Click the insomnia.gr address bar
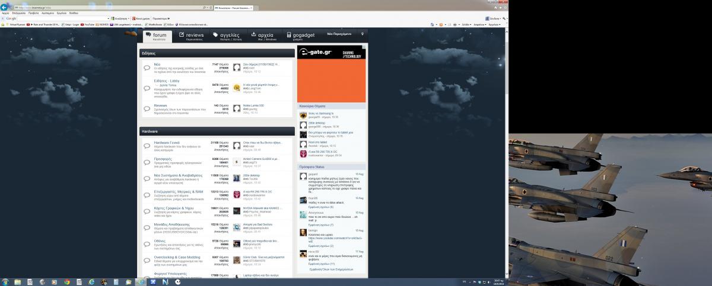Image resolution: width=712 pixels, height=286 pixels. click(x=113, y=7)
